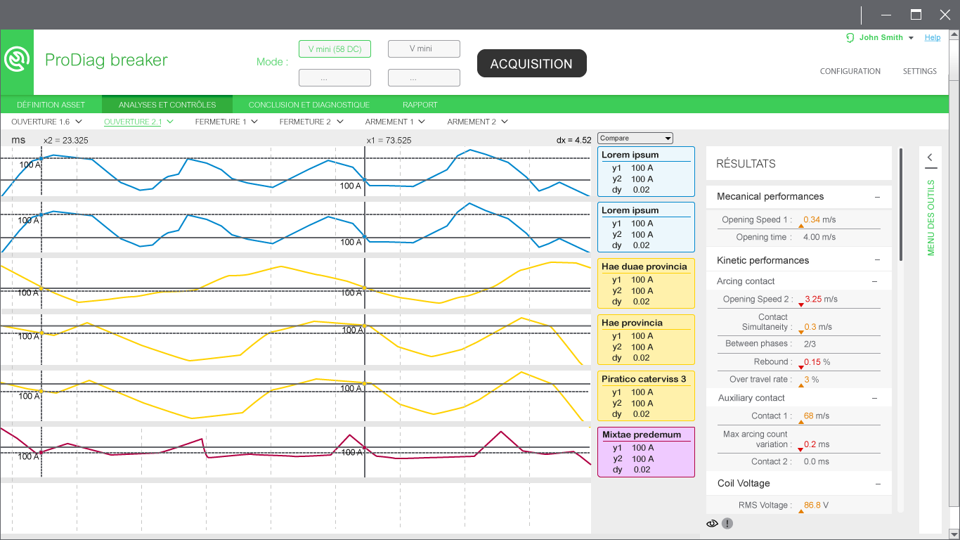Open CONFIGURATION in the header

850,71
